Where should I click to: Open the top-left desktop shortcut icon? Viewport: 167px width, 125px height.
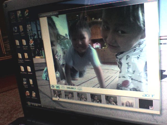point(13,15)
